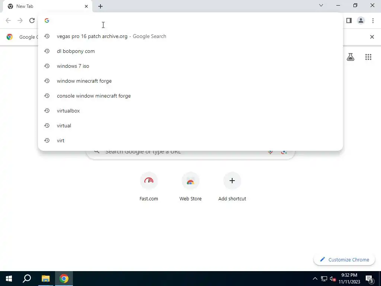Select suggestion virtualbox
381x286 pixels.
(x=190, y=111)
